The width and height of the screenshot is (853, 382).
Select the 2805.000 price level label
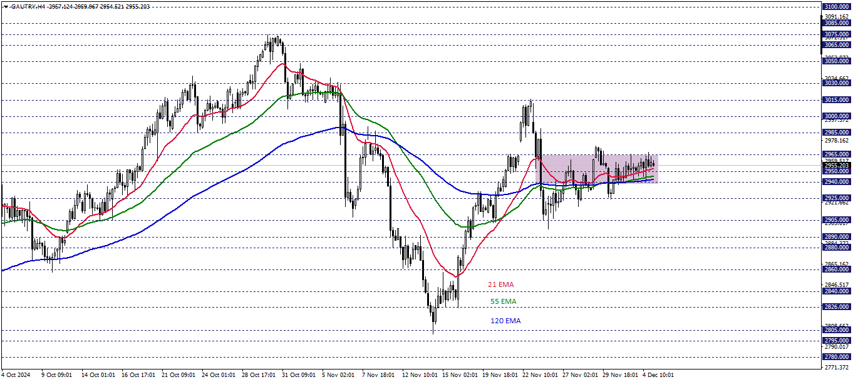click(x=836, y=330)
